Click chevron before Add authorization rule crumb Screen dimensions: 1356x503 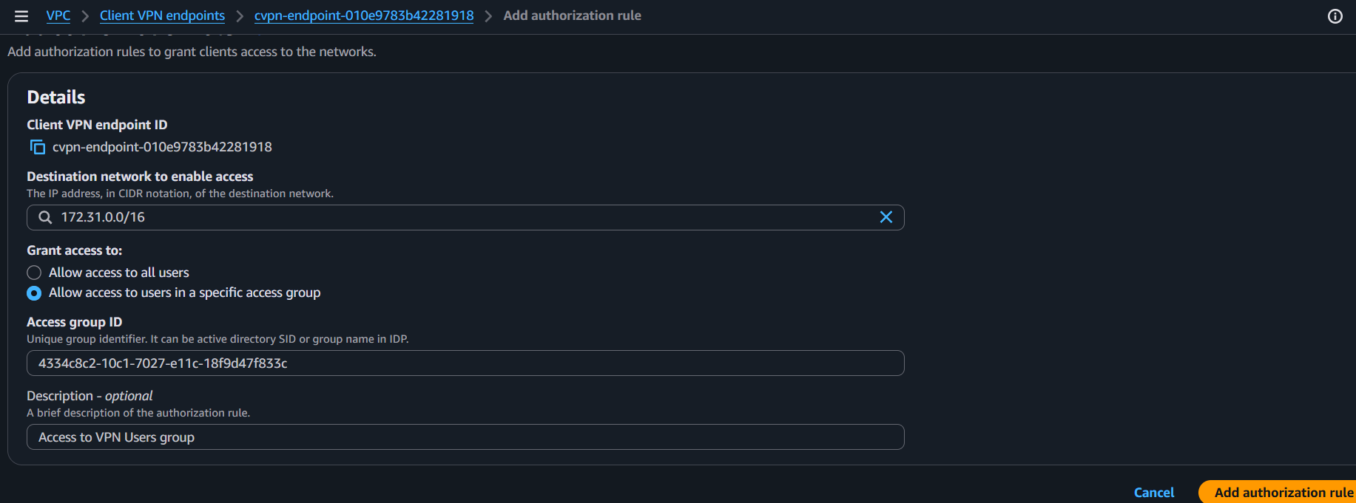pos(488,16)
